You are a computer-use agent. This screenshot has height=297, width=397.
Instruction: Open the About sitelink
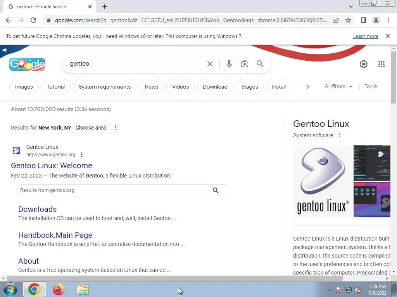click(x=29, y=261)
